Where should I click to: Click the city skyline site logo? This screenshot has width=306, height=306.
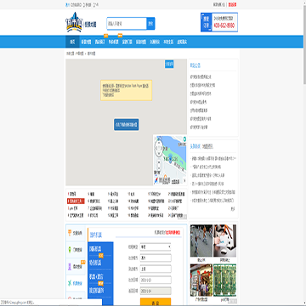point(73,22)
